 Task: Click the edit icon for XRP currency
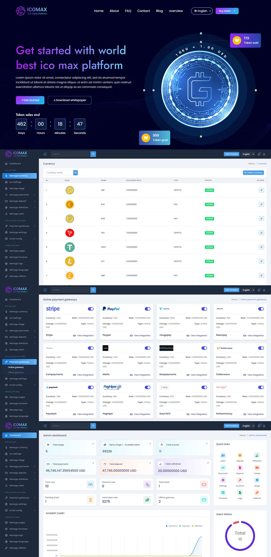(x=261, y=190)
